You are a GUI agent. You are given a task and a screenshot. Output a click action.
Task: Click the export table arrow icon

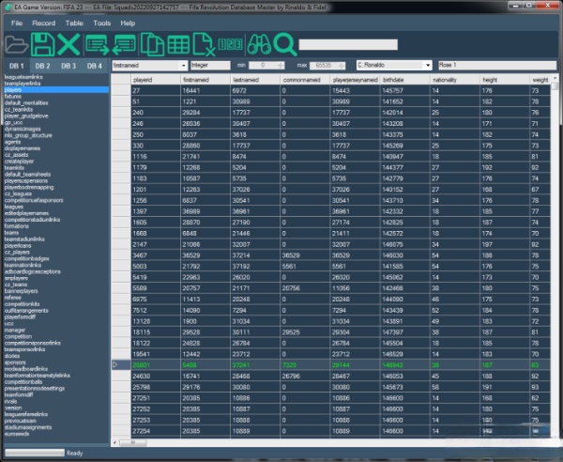[97, 44]
